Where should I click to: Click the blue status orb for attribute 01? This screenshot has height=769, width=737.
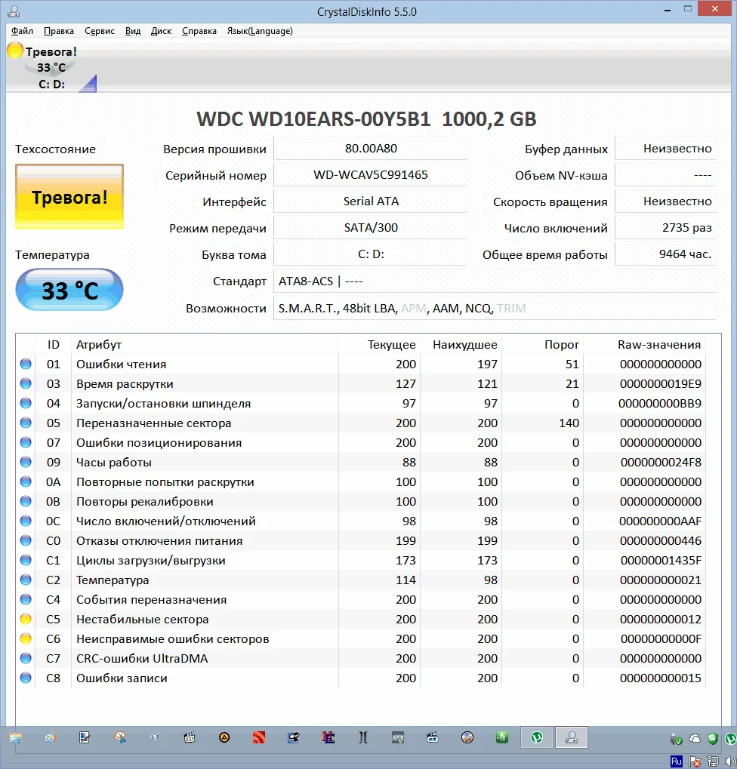click(x=26, y=365)
